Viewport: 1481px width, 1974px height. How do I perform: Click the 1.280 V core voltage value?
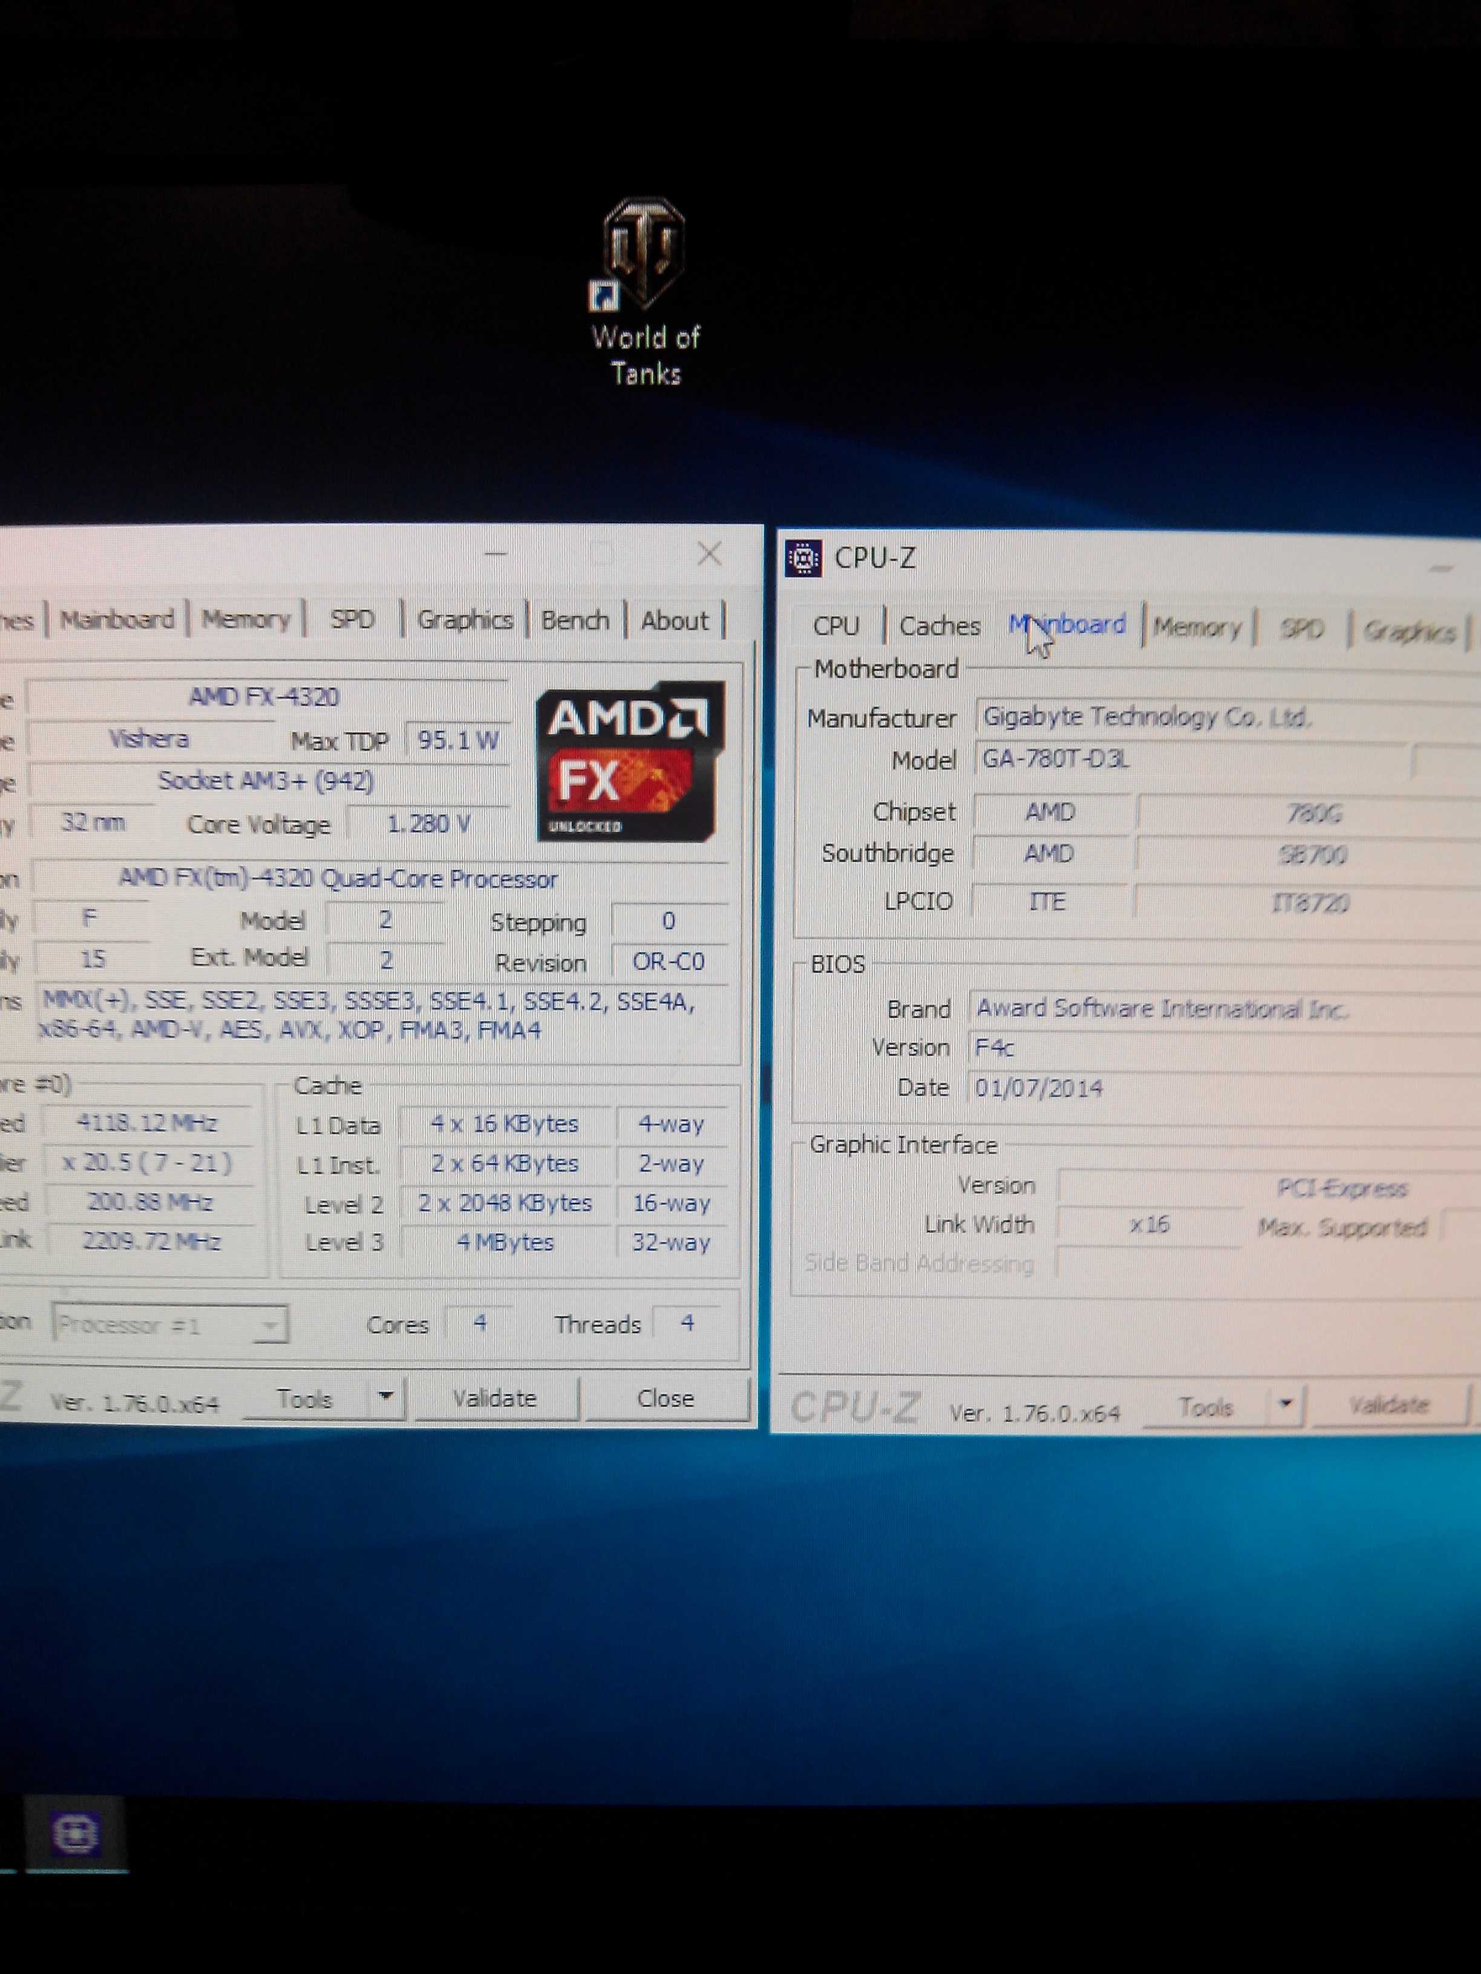[x=428, y=824]
